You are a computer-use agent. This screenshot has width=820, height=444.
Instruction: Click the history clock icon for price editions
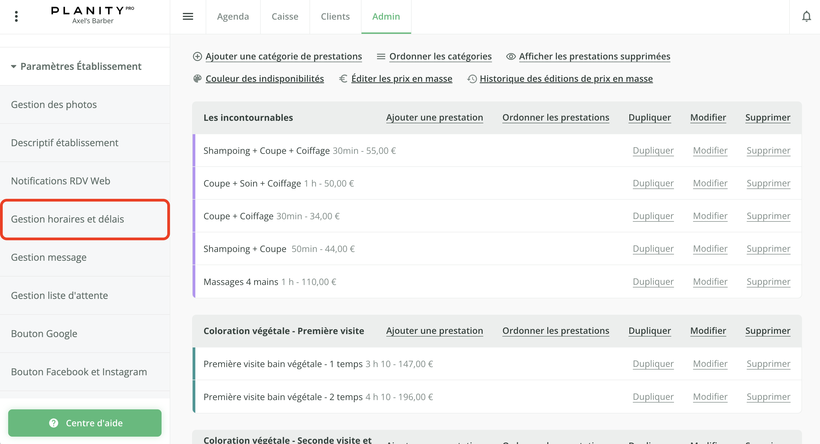(472, 79)
